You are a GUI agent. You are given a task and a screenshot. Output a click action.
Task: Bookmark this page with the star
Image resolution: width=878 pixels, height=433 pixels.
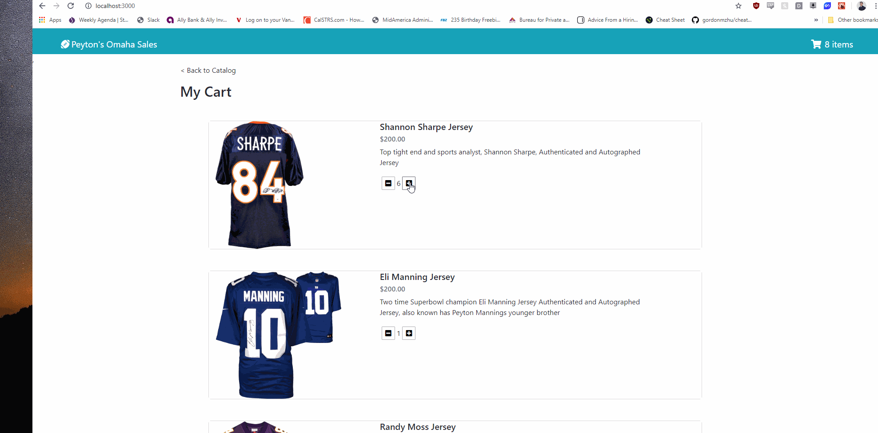point(738,6)
